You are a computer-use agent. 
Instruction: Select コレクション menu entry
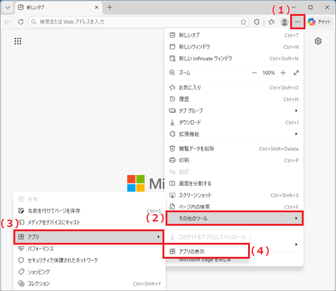tap(90, 284)
